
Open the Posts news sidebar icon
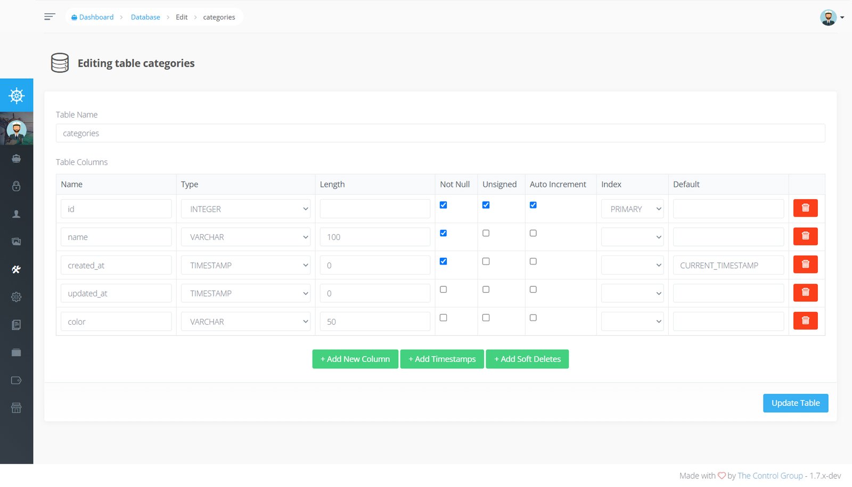click(x=17, y=325)
